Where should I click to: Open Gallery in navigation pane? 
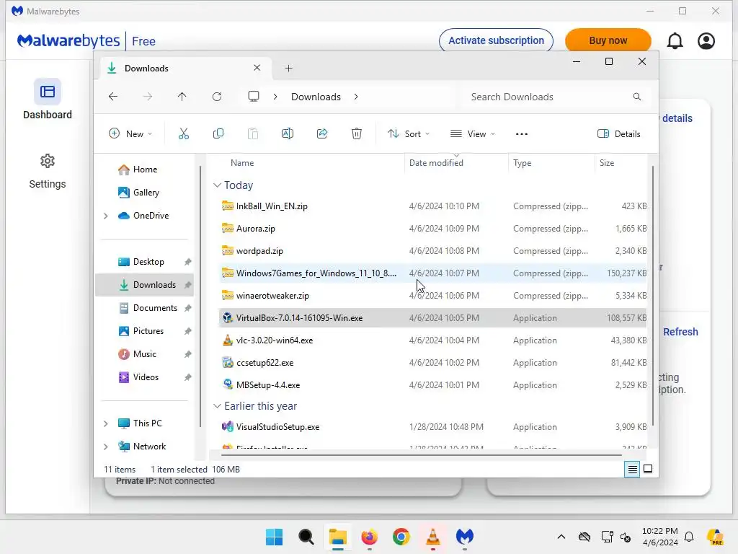point(144,192)
